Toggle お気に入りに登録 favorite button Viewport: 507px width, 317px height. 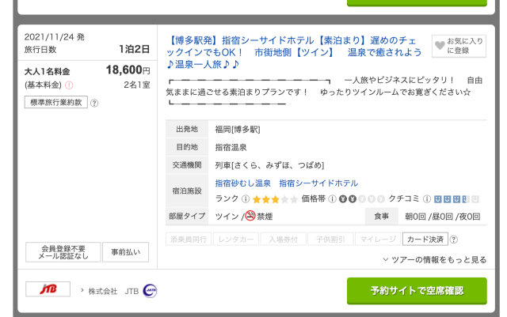coord(459,46)
